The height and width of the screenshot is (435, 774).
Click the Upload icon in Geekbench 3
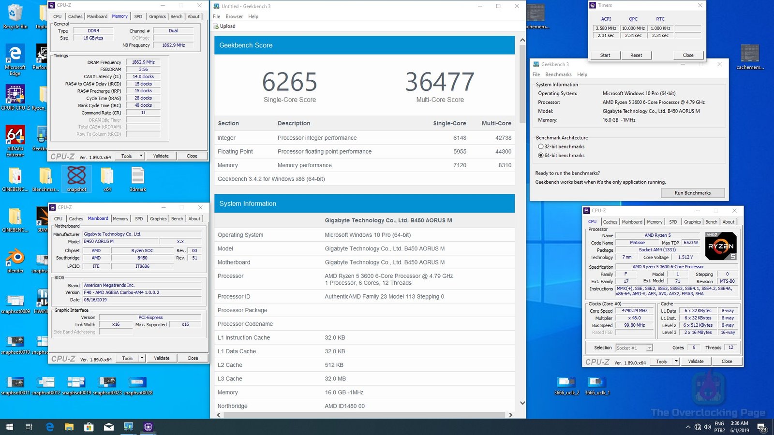pyautogui.click(x=216, y=26)
